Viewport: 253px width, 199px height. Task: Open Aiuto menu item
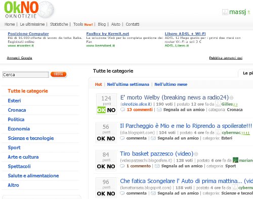coord(116,24)
